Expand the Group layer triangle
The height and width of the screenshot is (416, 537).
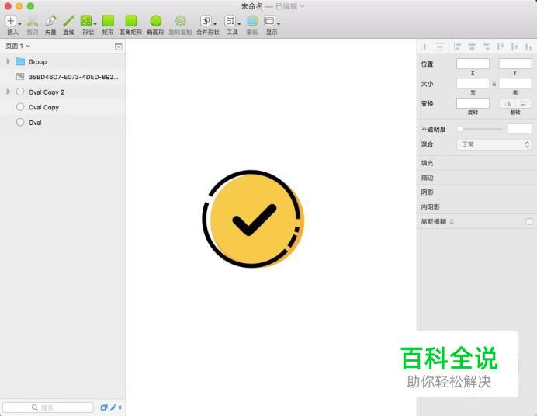click(x=9, y=61)
